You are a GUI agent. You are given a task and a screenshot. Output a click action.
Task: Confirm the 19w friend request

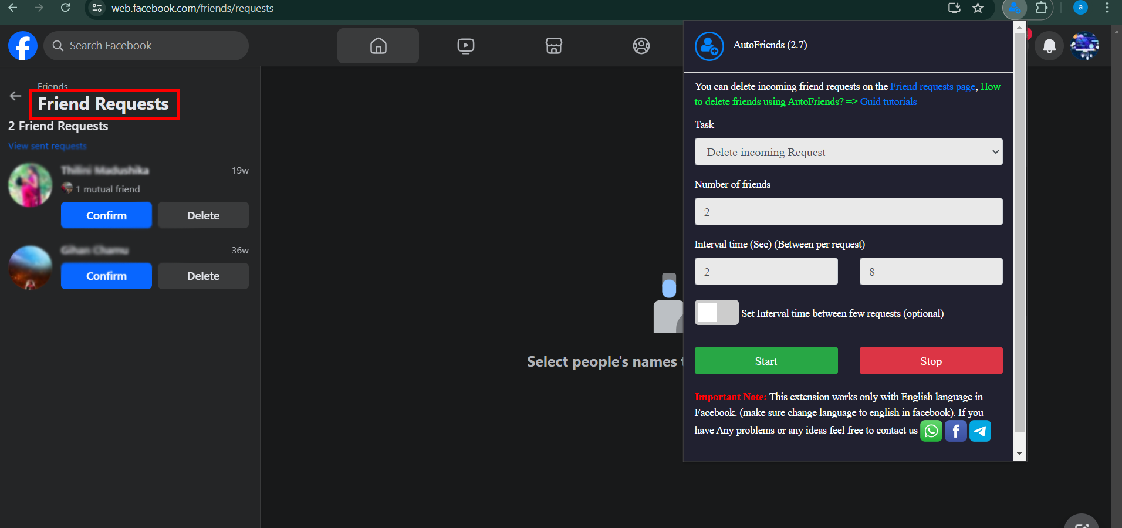[106, 215]
